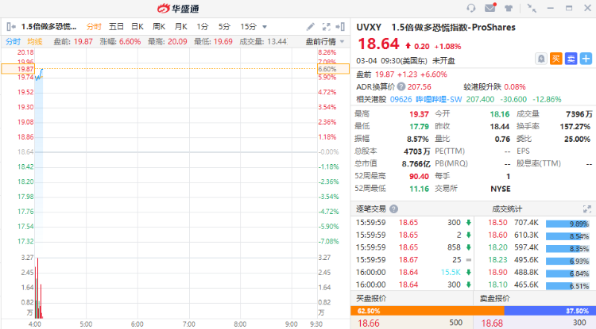The image size is (596, 329).
Task: Expand the 成交统计 panel icon
Action: click(x=587, y=208)
